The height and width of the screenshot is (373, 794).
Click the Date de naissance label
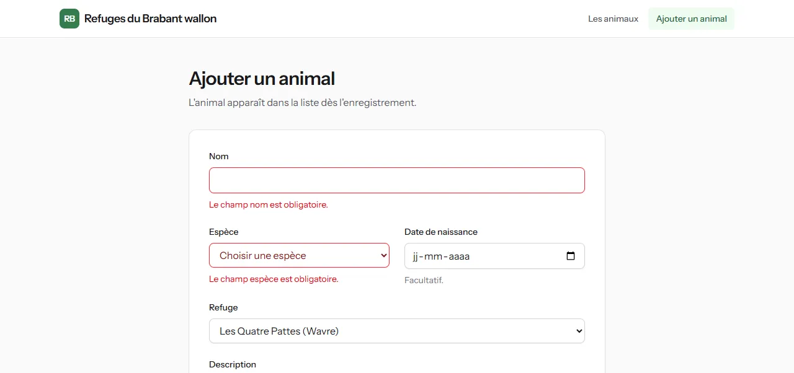click(441, 232)
